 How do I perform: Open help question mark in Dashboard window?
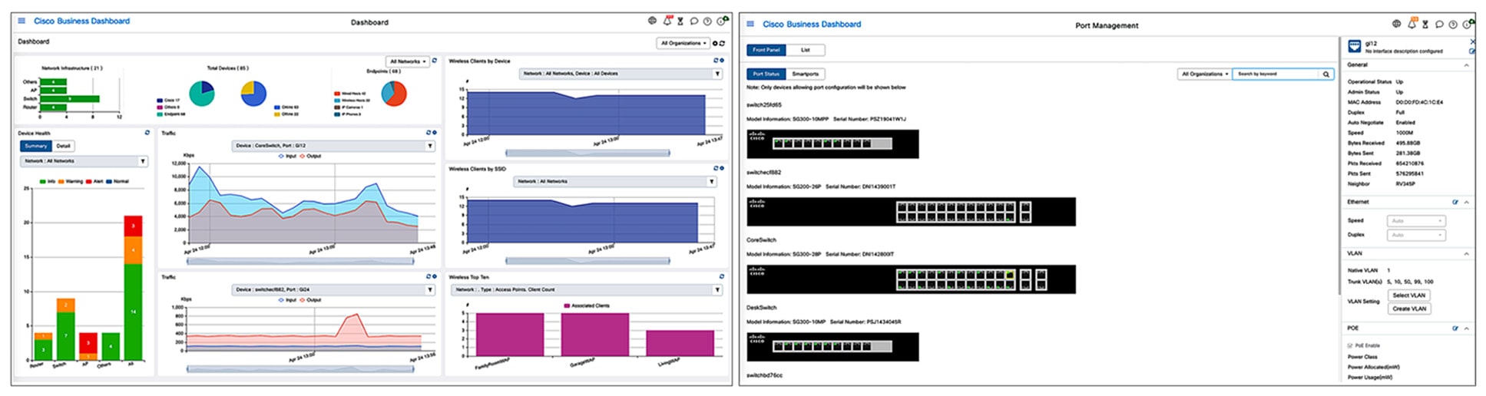(x=707, y=21)
